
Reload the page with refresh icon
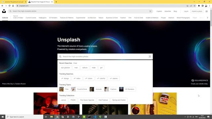coord(10,6)
